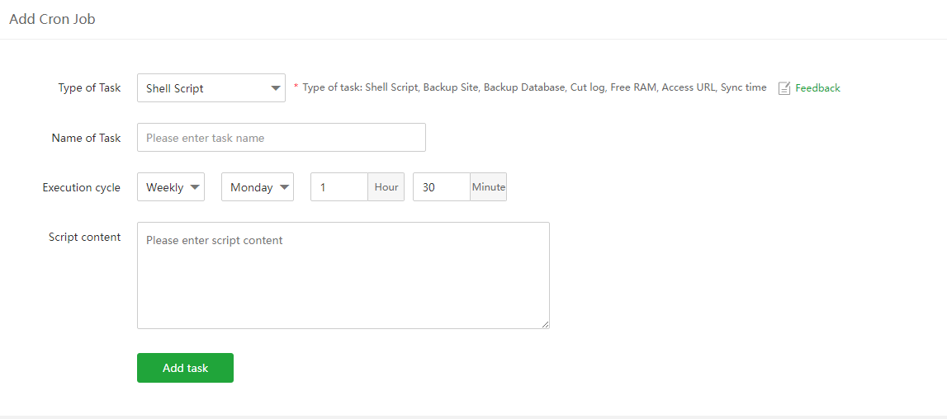
Task: Click the script text area resize handle
Action: (x=545, y=324)
